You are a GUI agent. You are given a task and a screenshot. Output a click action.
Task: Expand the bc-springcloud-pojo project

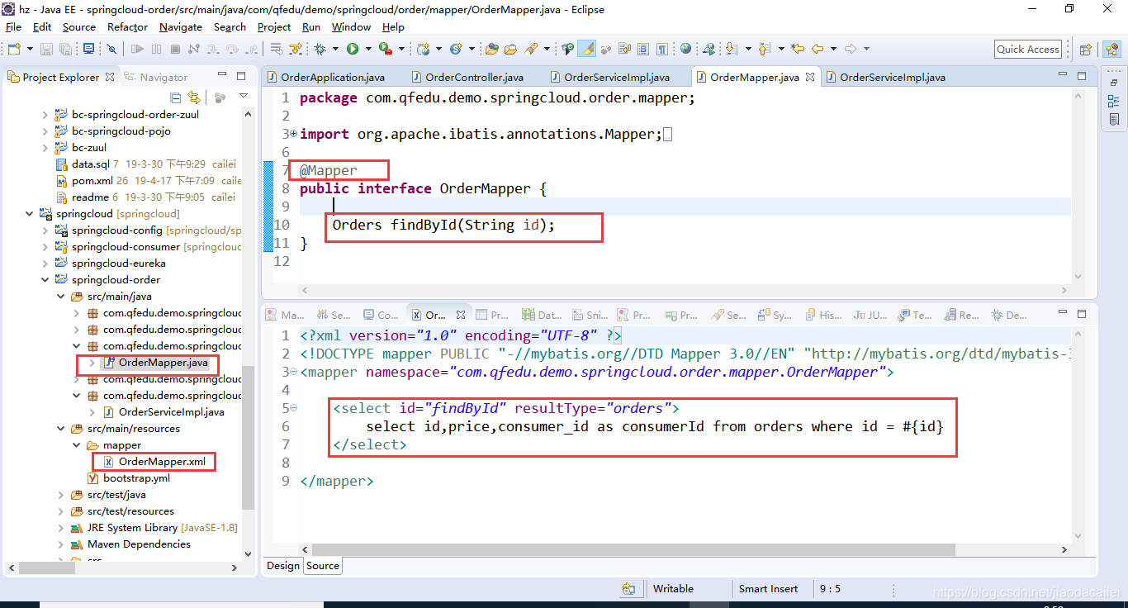pos(45,131)
